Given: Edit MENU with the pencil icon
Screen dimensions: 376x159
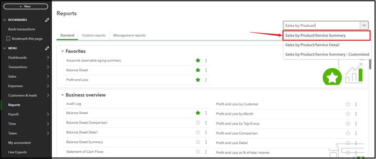Looking at the screenshot, I should click(x=47, y=48).
